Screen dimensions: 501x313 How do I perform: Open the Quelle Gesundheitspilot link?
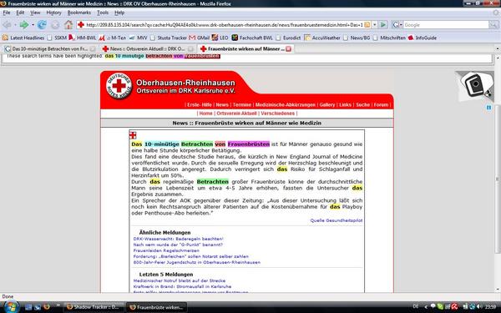[337, 220]
